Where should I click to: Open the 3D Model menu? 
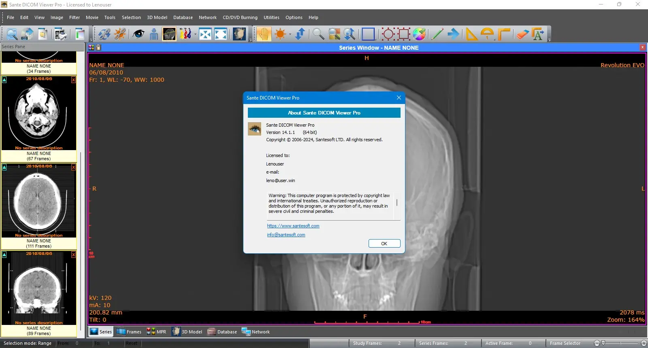coord(157,17)
